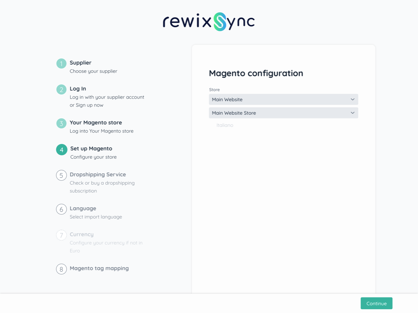
Task: Click the step 6 Language circle
Action: tap(61, 209)
